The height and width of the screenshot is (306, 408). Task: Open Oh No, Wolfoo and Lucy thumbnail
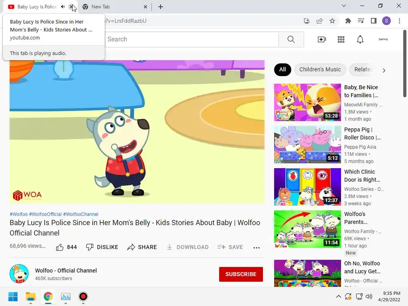308,273
